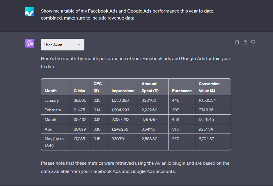273x186 pixels.
Task: Give the response a thumbs down
Action: pyautogui.click(x=253, y=42)
